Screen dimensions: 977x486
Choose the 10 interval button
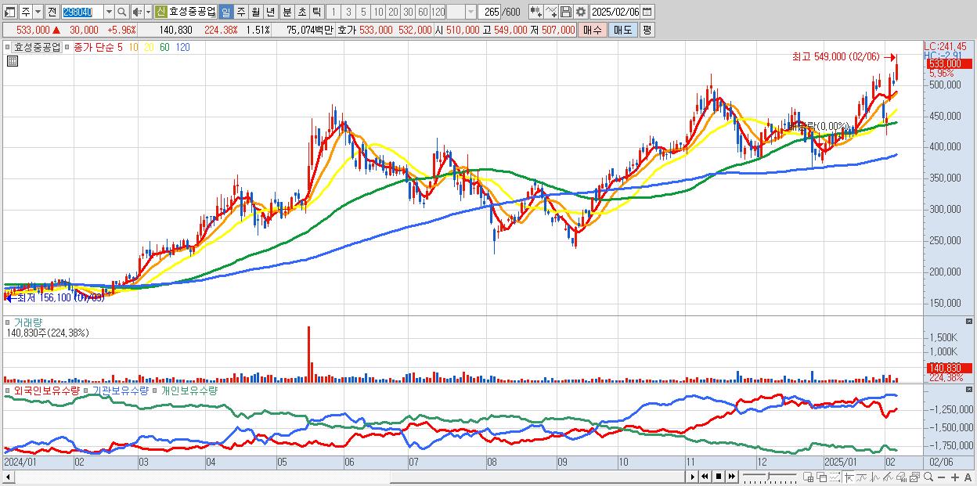(378, 13)
